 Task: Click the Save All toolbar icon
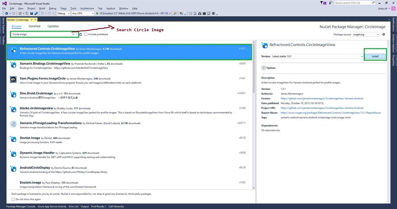click(x=36, y=14)
